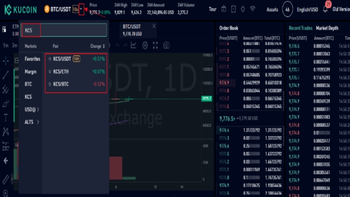Viewport: 350px width, 197px height.
Task: Add KCS/BTC to favorites using its star
Action: tap(50, 84)
